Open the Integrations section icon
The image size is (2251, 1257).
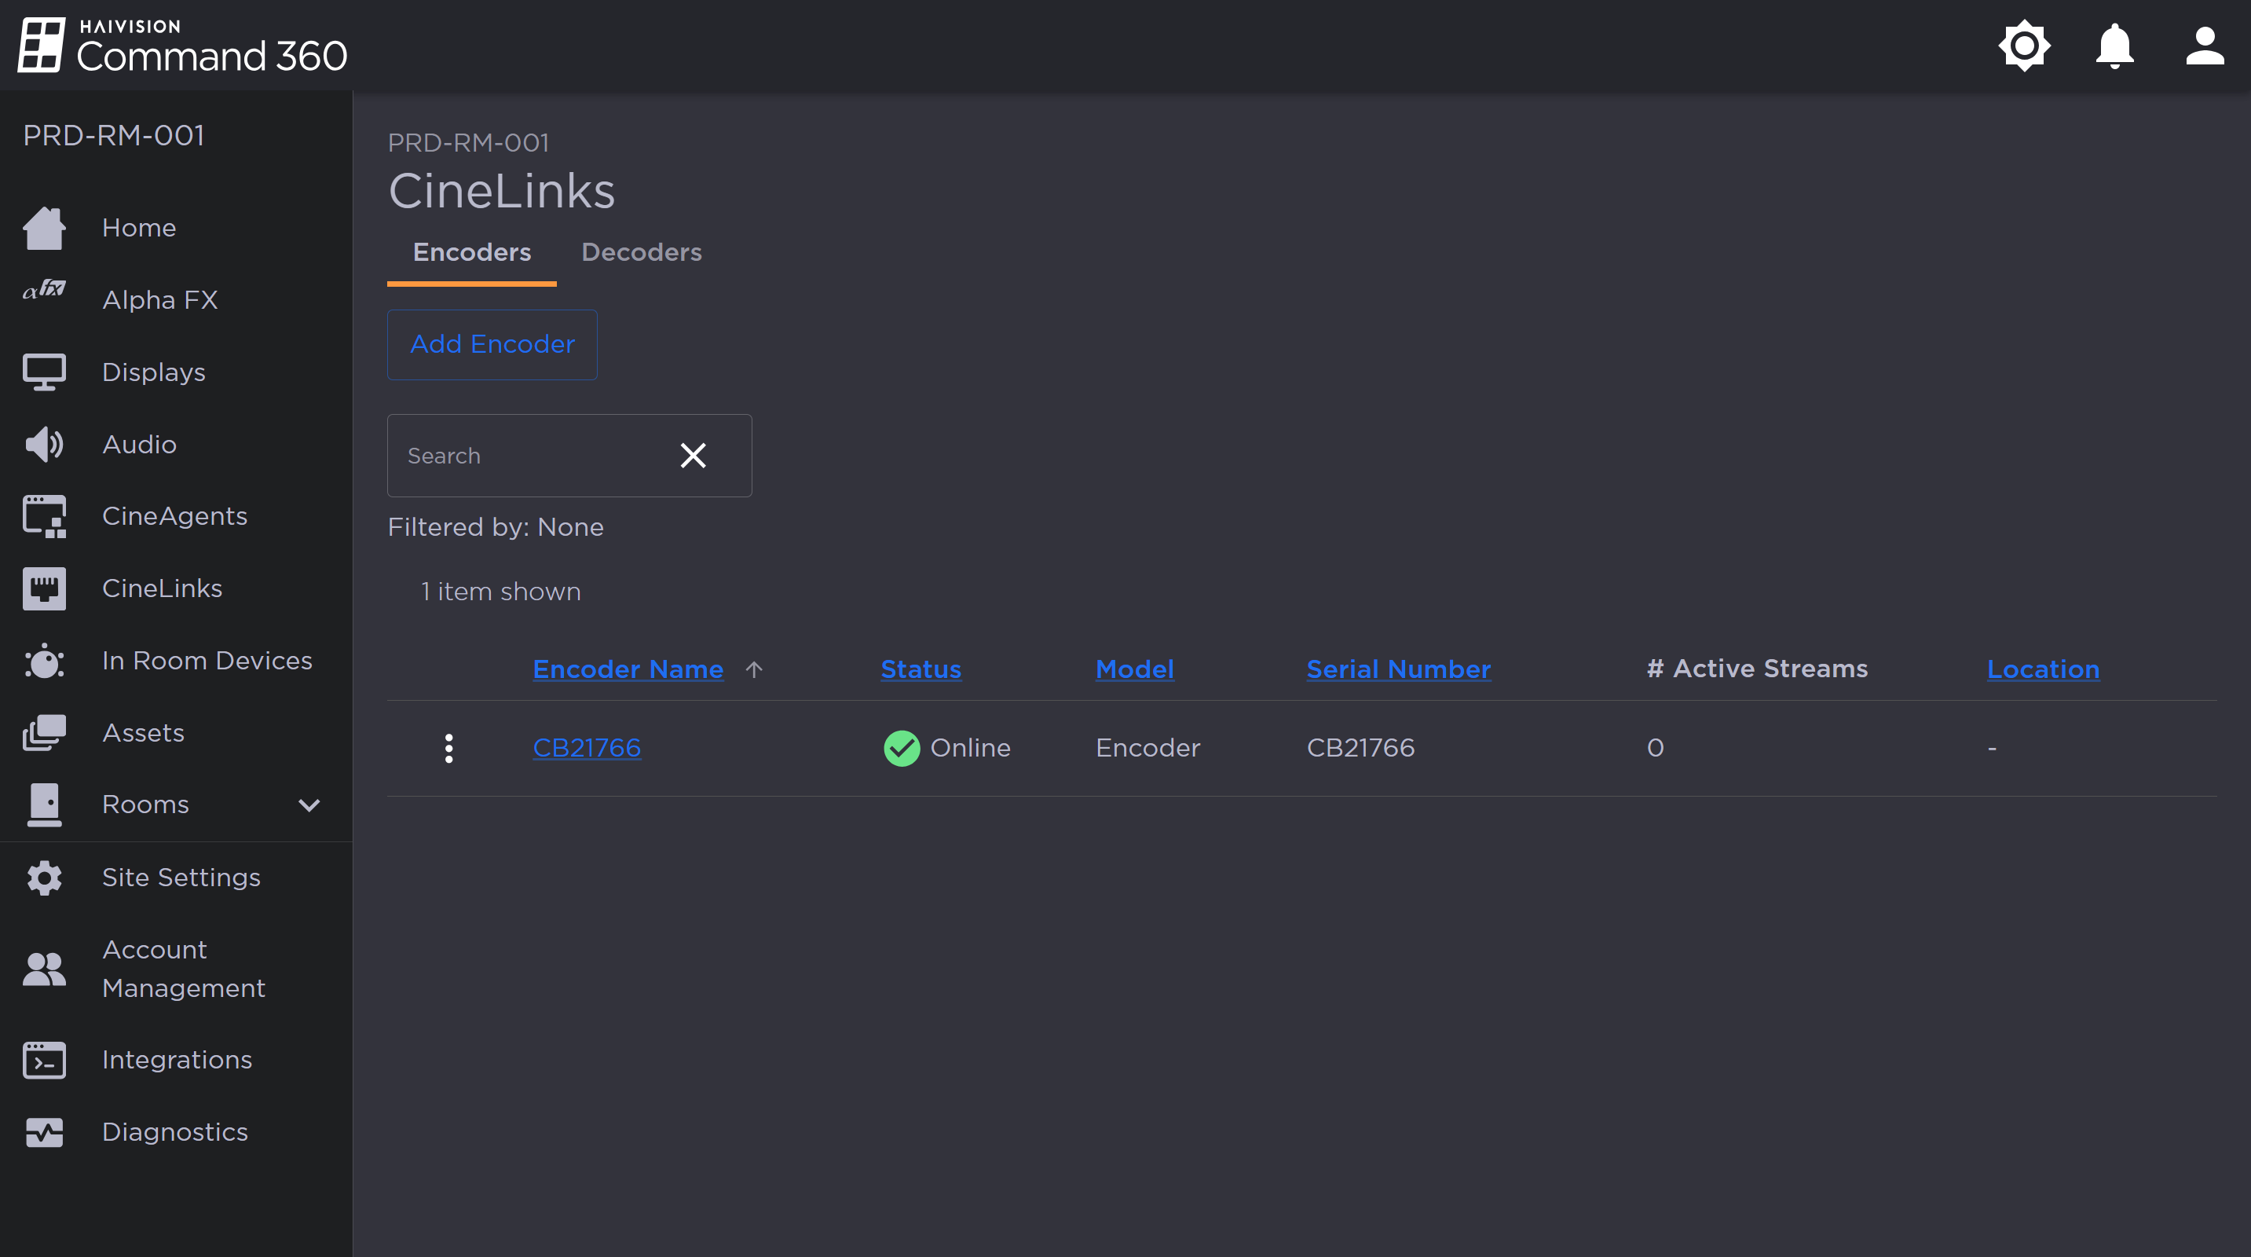(x=43, y=1058)
